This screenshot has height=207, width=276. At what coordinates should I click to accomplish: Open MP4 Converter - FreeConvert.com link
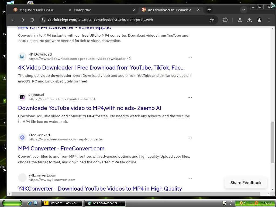point(61,149)
